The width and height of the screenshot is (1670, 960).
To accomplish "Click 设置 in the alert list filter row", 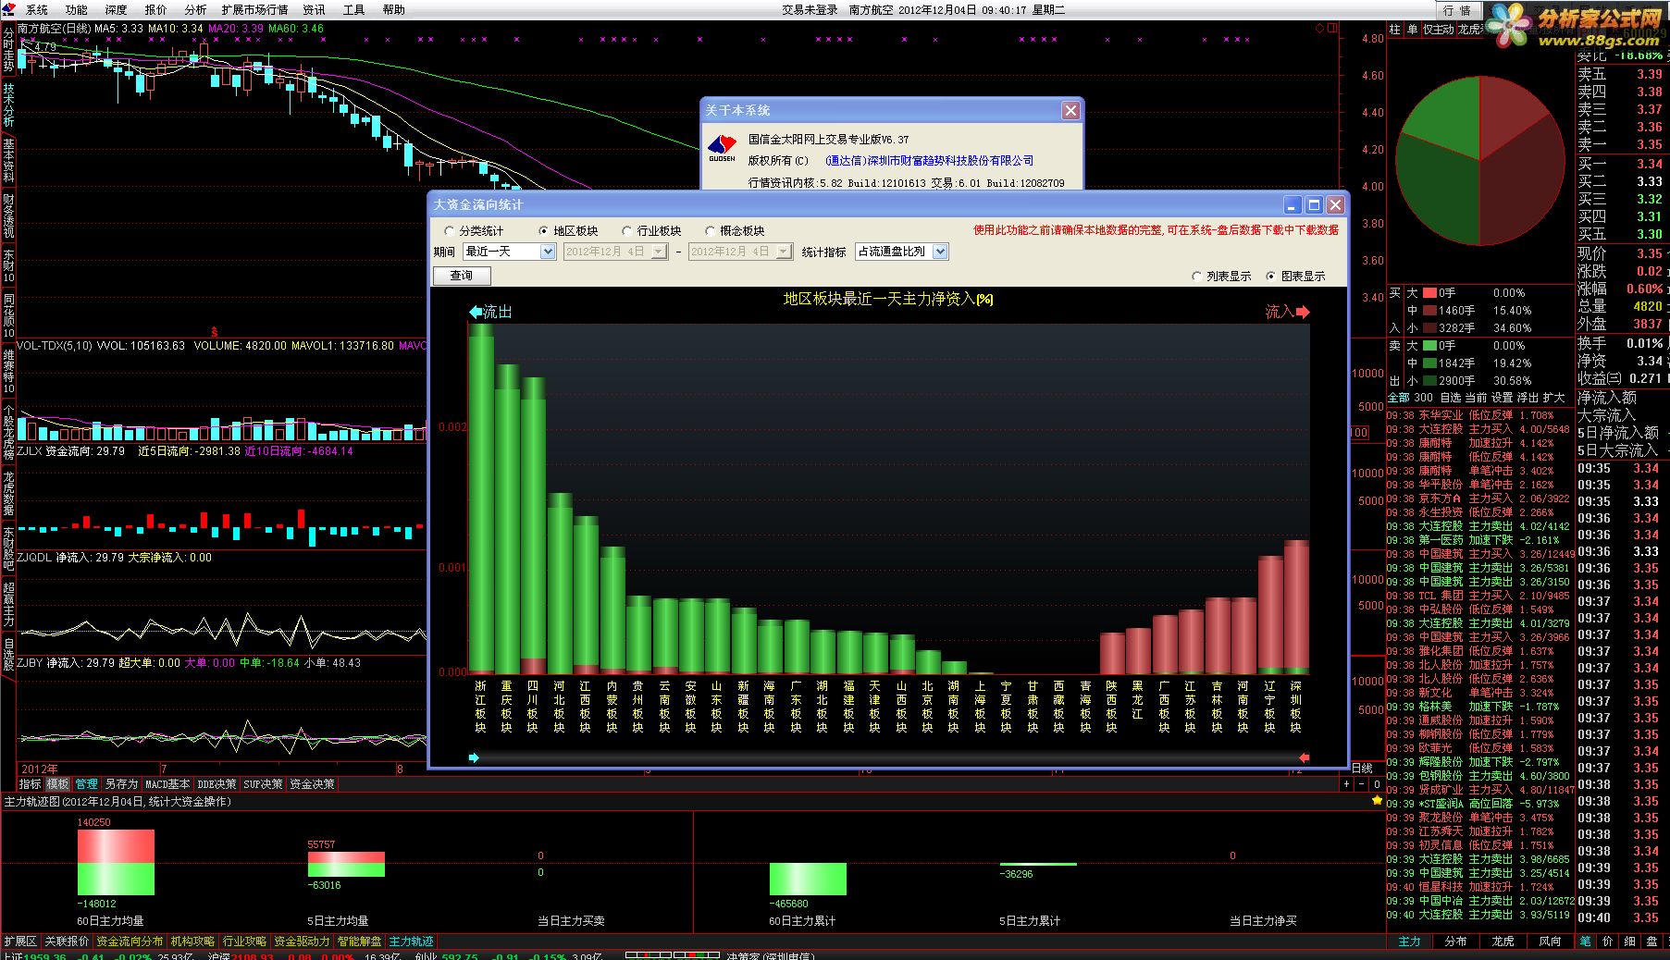I will point(1502,397).
